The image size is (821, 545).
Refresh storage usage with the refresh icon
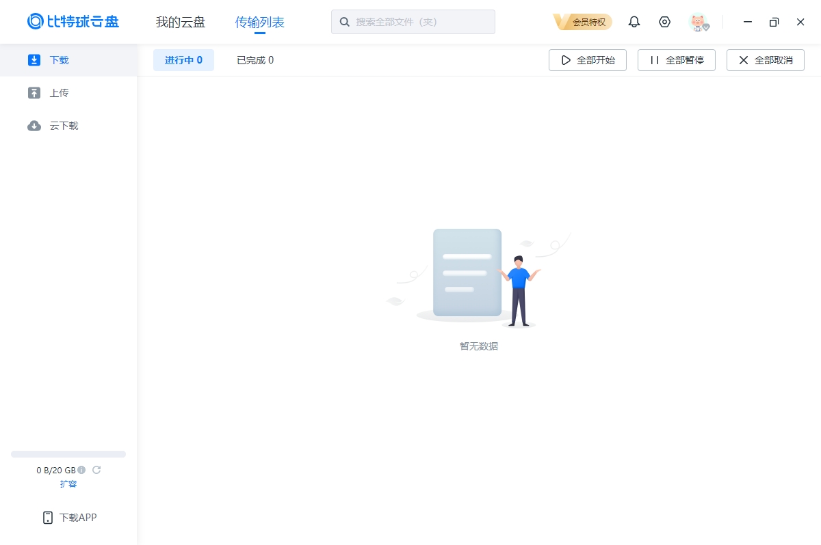96,470
